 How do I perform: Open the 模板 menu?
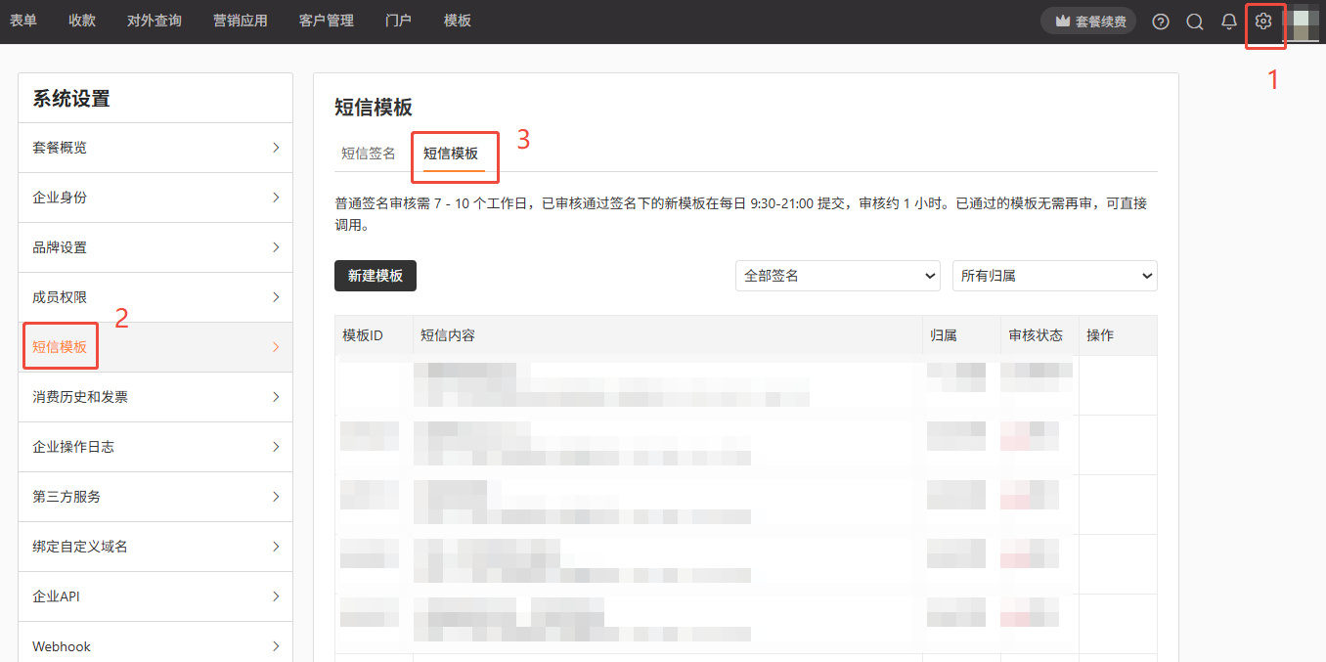tap(458, 20)
